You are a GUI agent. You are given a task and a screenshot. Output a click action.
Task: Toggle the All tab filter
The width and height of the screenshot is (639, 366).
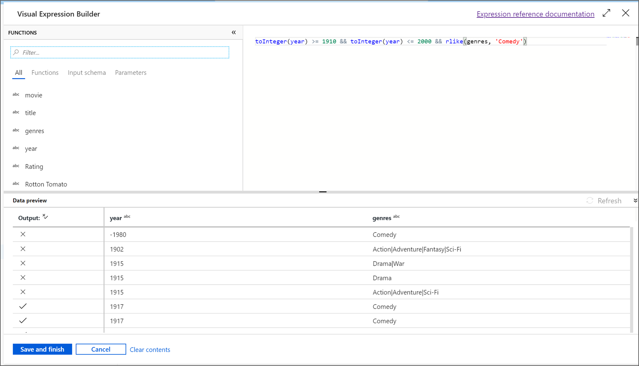click(18, 72)
